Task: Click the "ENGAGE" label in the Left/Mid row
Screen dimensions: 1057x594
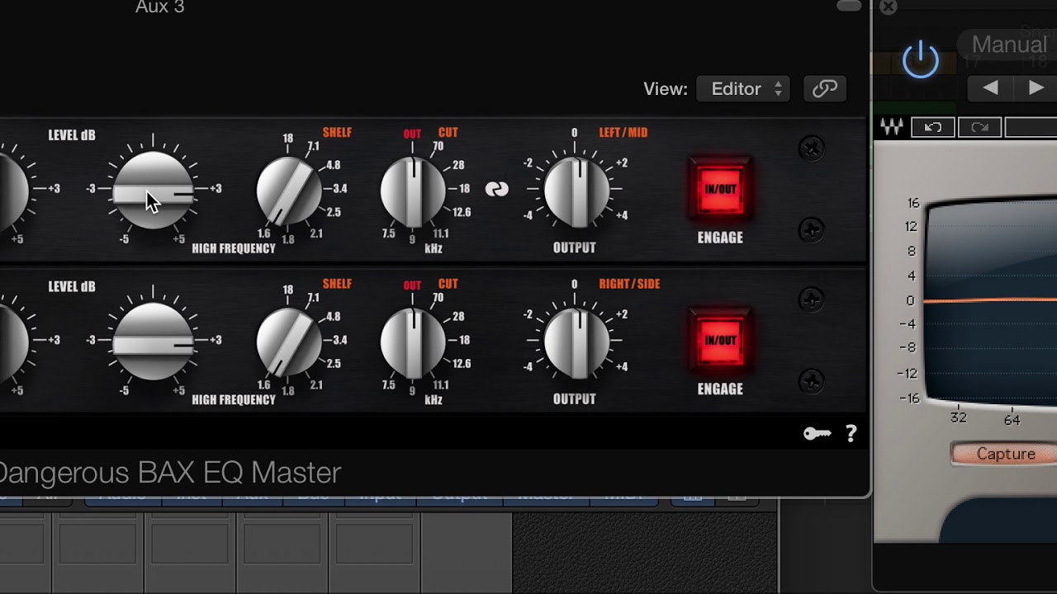Action: pyautogui.click(x=720, y=238)
